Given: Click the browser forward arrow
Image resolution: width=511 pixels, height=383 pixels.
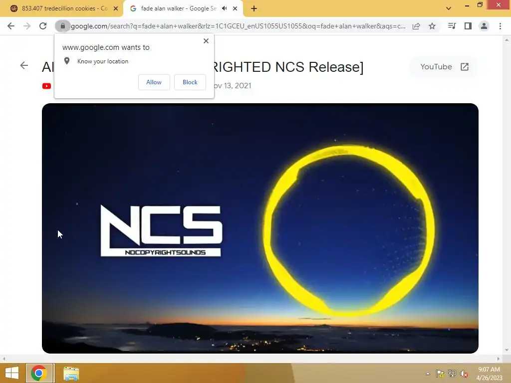Looking at the screenshot, I should (27, 26).
